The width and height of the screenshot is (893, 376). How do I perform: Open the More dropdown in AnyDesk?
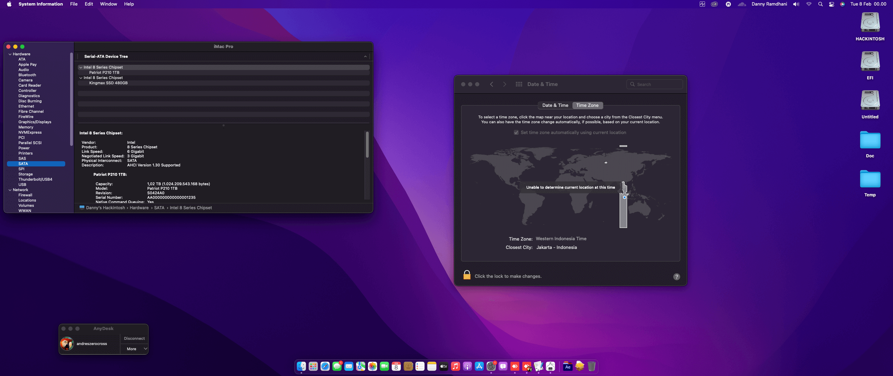134,349
